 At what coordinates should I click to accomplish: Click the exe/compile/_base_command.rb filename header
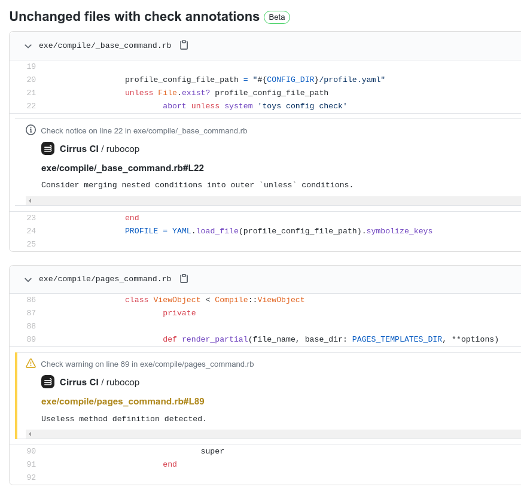point(105,45)
